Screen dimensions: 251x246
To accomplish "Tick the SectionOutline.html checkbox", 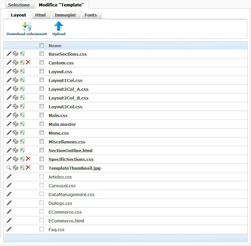I will pos(41,150).
